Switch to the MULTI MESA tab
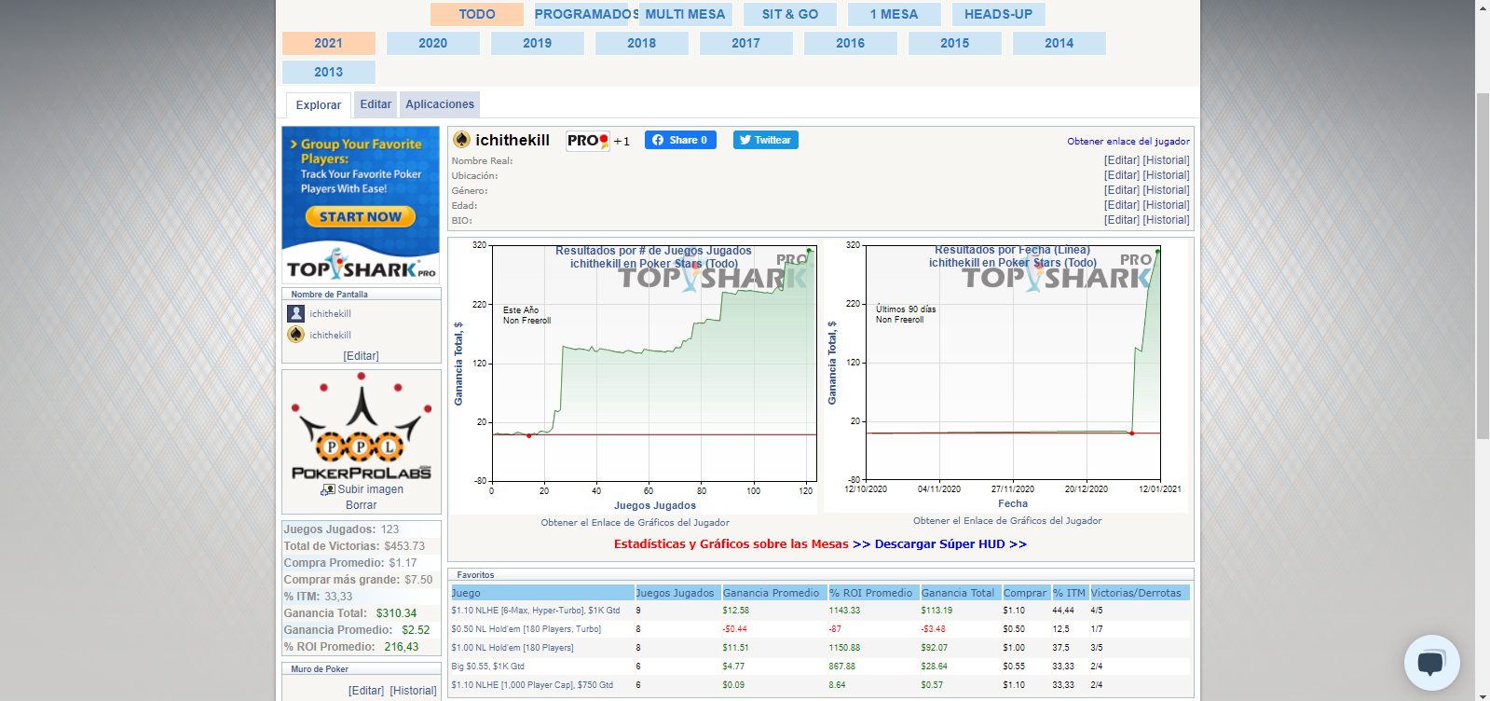 686,14
